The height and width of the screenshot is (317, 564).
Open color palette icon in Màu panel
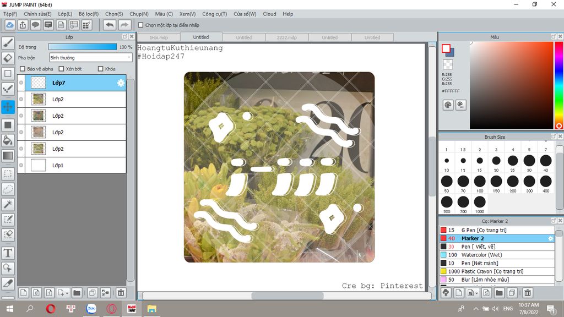click(x=448, y=105)
